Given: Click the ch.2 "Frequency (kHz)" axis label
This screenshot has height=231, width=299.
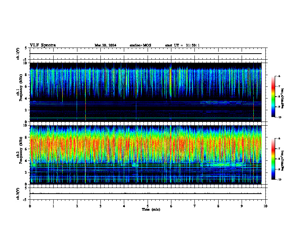Looking at the screenshot, I should [21, 150].
